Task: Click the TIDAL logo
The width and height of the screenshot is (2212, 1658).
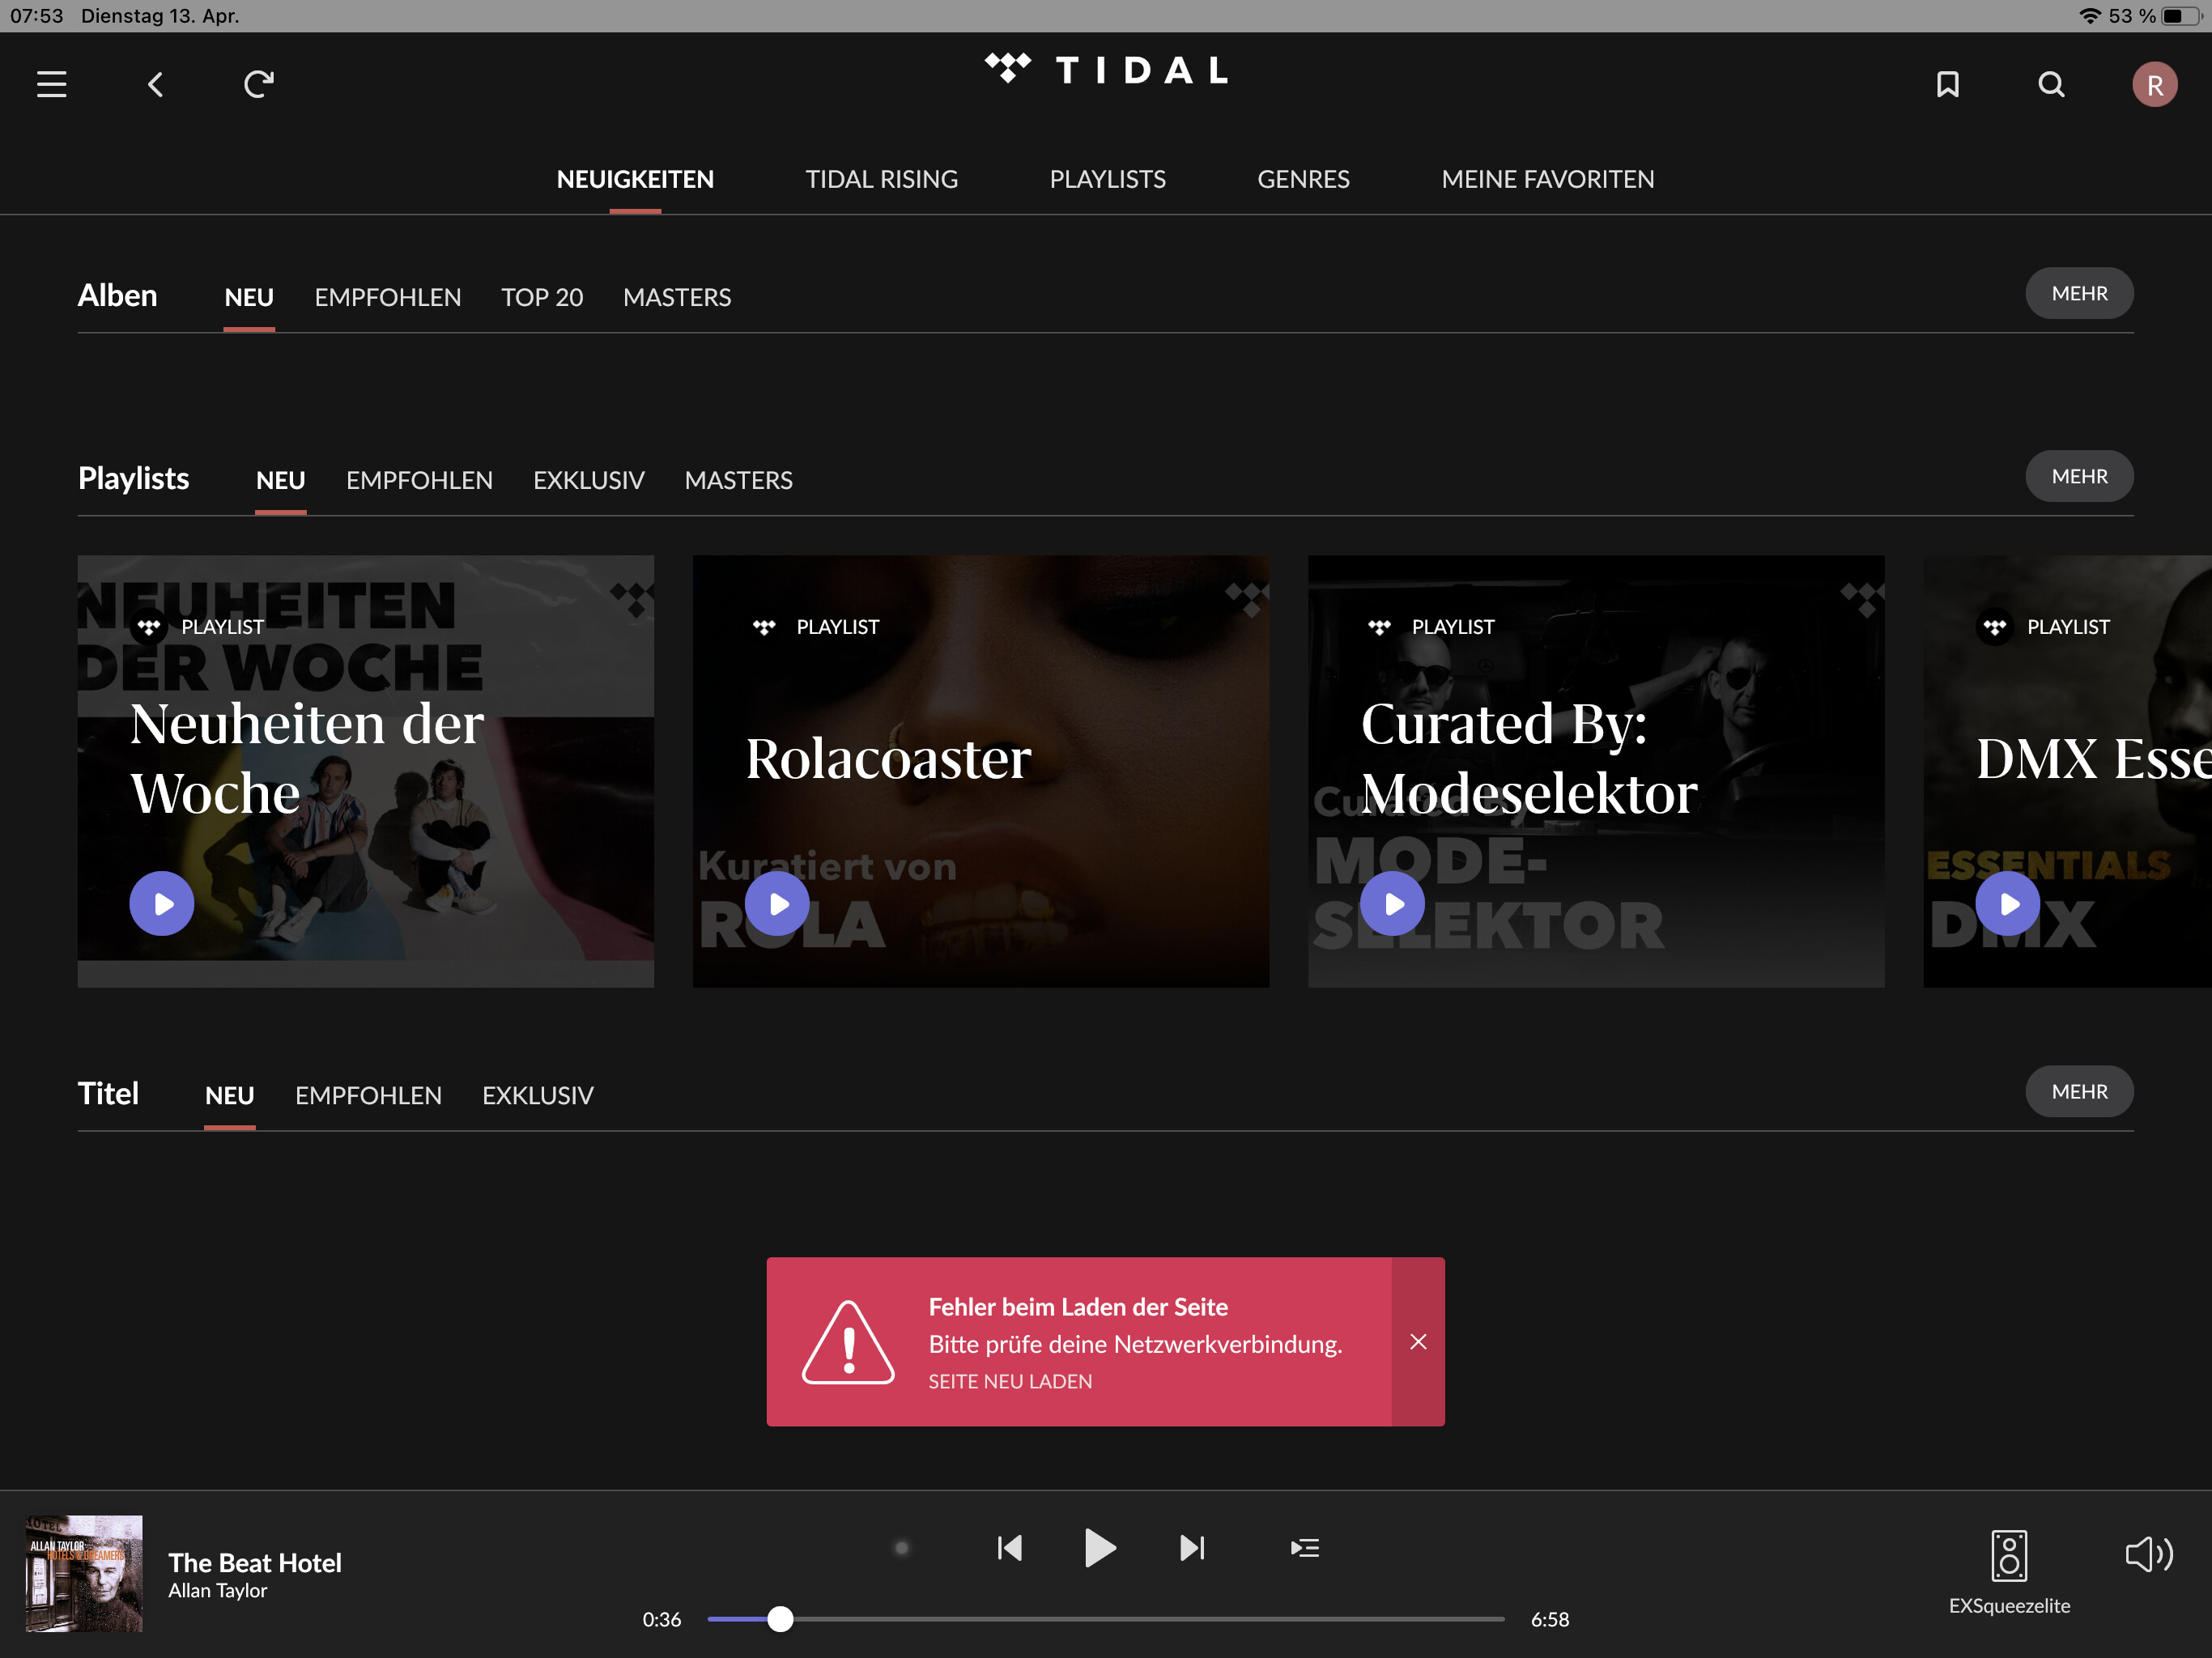Action: click(x=1106, y=70)
